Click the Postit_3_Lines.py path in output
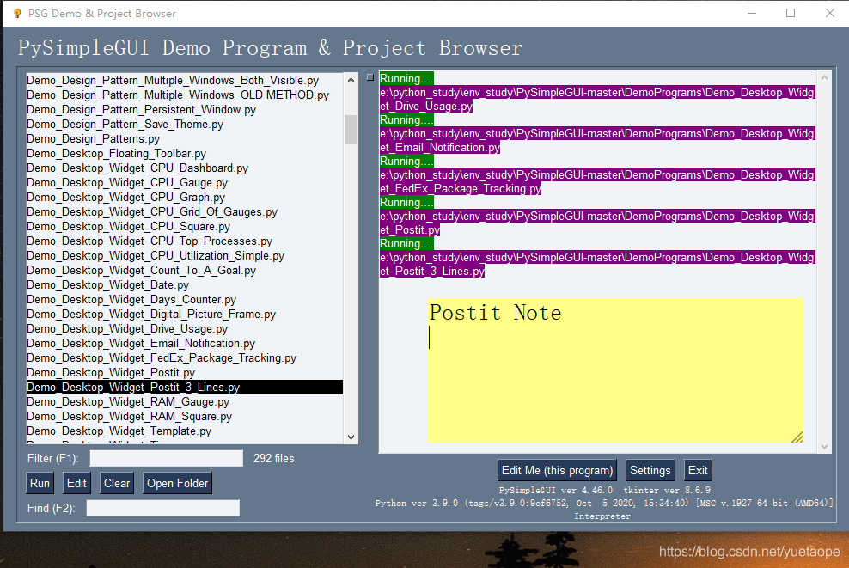The height and width of the screenshot is (568, 849). coord(597,265)
